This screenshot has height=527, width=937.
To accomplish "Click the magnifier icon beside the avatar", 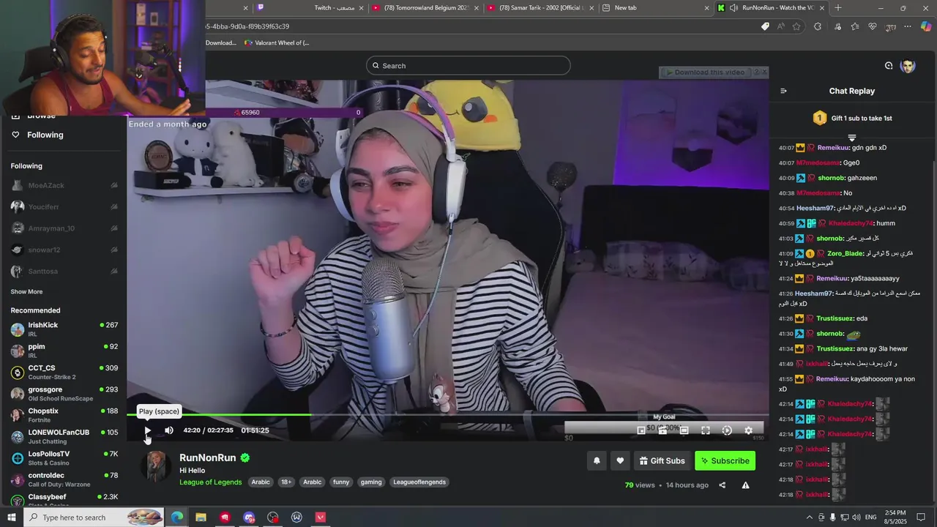I will [889, 66].
